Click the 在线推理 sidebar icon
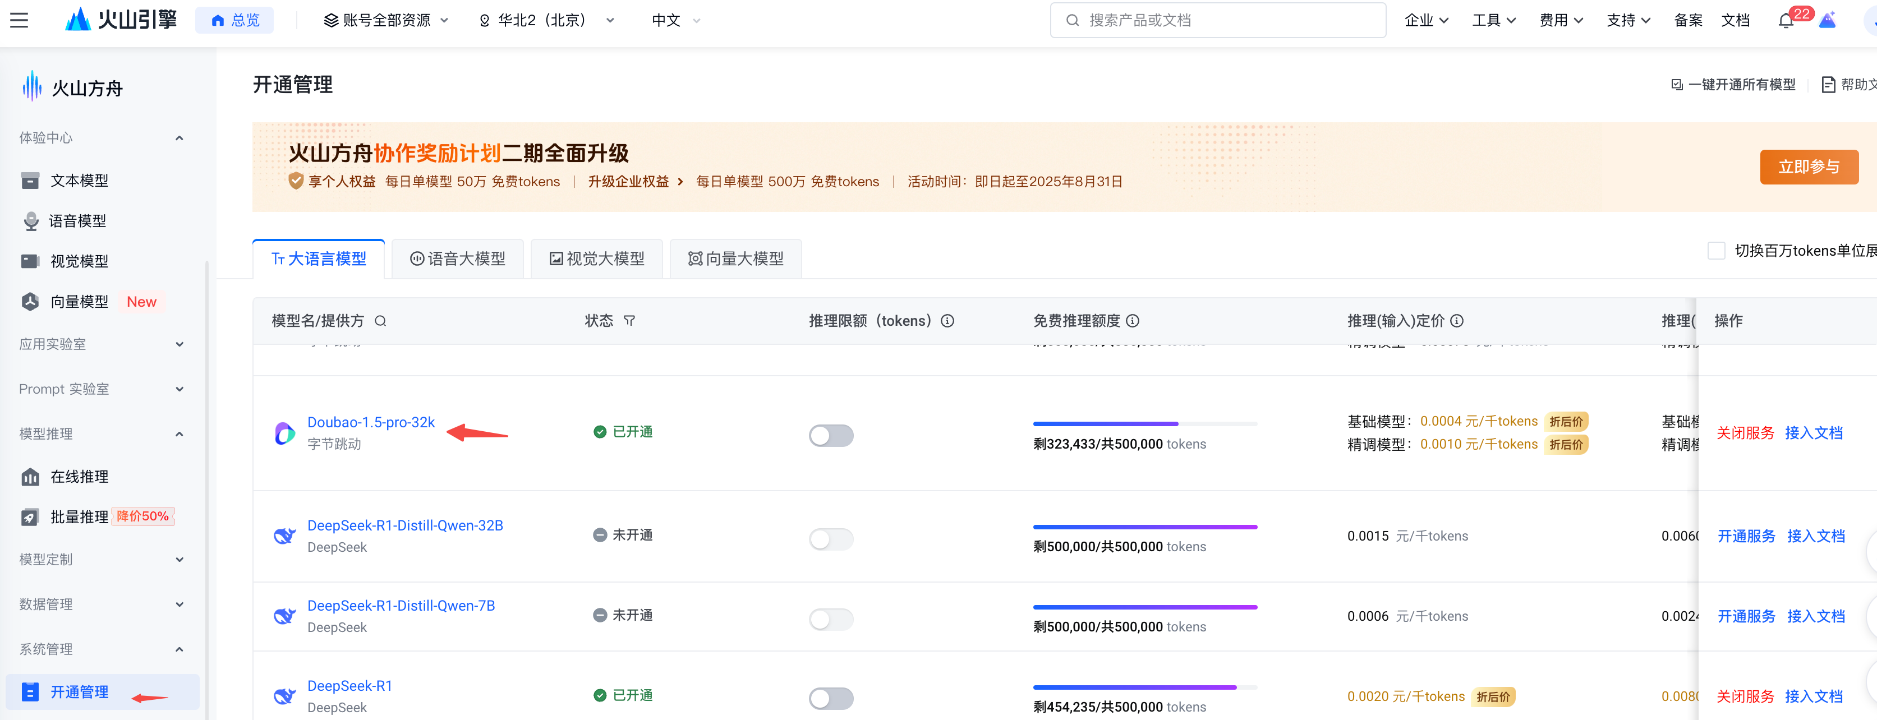This screenshot has width=1877, height=720. (x=30, y=477)
